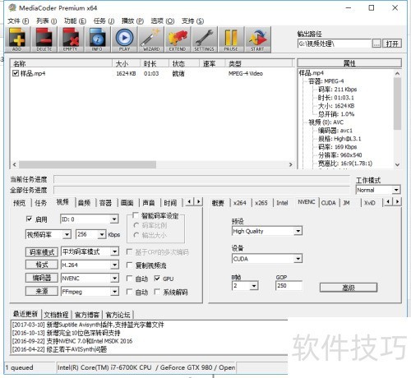The height and width of the screenshot is (378, 411).
Task: Open the 视频码率 dropdown
Action: 48,234
